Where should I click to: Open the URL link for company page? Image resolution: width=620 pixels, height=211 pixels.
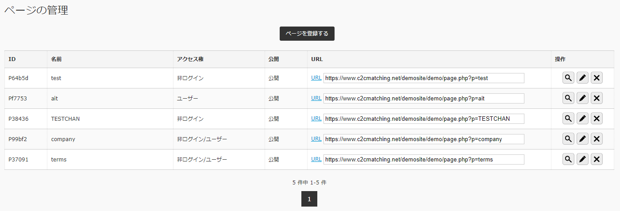pos(316,139)
